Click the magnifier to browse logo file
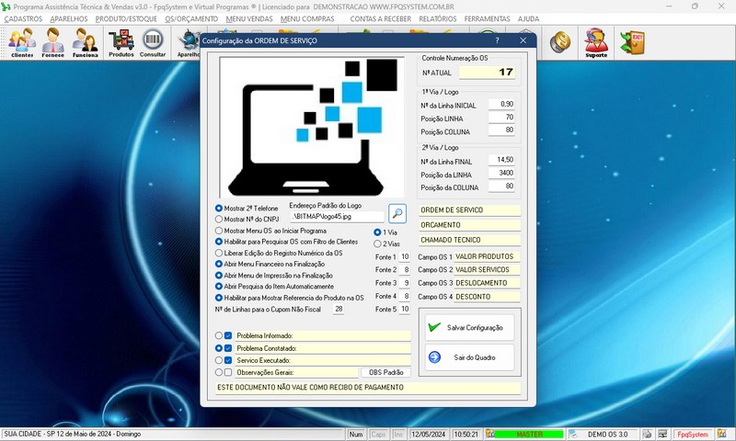This screenshot has height=441, width=736. (397, 213)
